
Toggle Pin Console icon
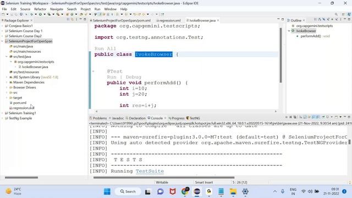[x=323, y=117]
